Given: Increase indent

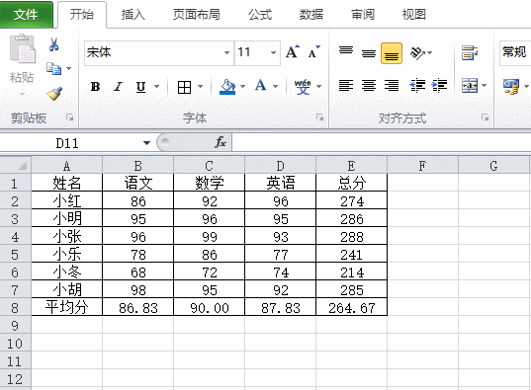Looking at the screenshot, I should tap(439, 85).
